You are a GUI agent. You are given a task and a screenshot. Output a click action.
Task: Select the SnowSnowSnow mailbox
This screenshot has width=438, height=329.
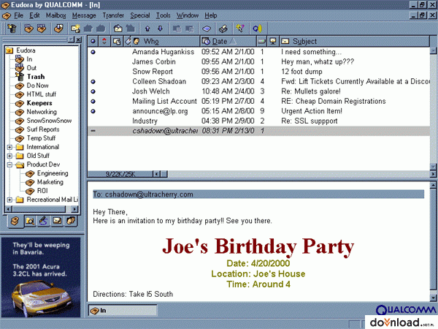49,121
